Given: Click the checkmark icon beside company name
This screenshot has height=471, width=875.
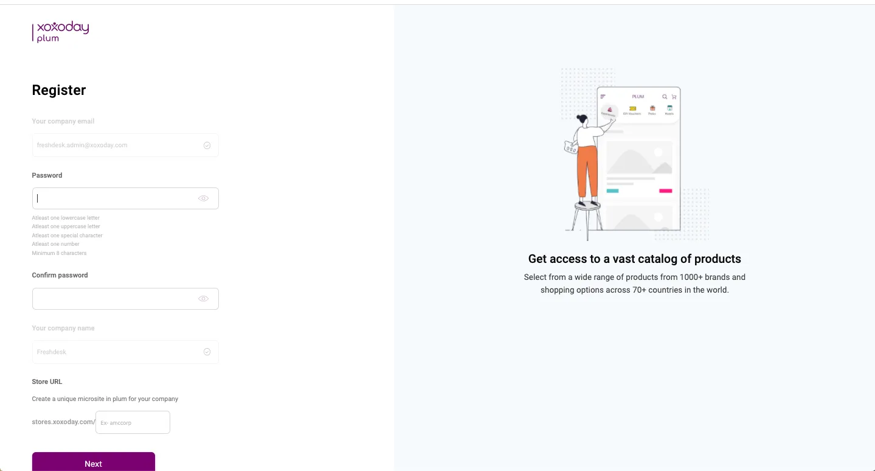Looking at the screenshot, I should pos(207,352).
